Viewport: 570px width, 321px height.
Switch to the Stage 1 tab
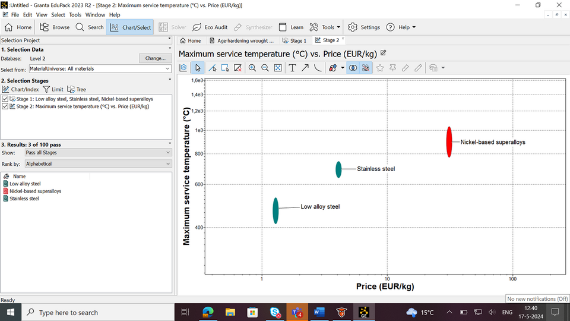click(x=294, y=41)
